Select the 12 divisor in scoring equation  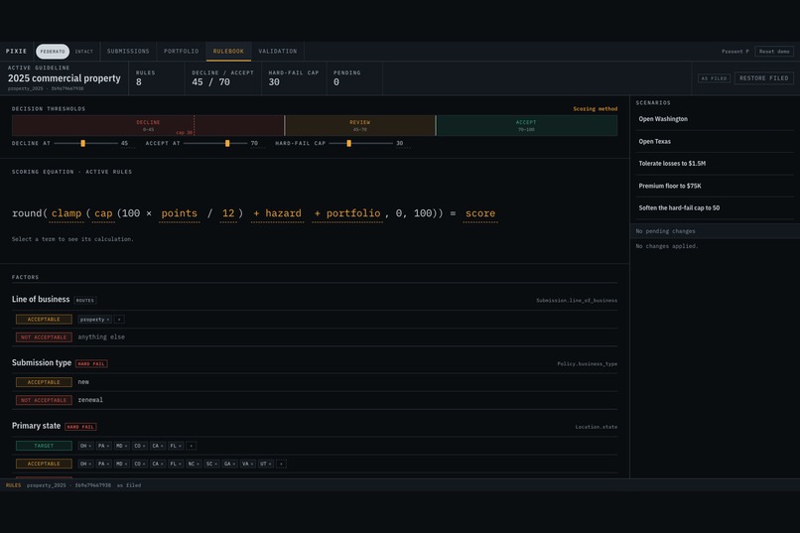point(228,213)
